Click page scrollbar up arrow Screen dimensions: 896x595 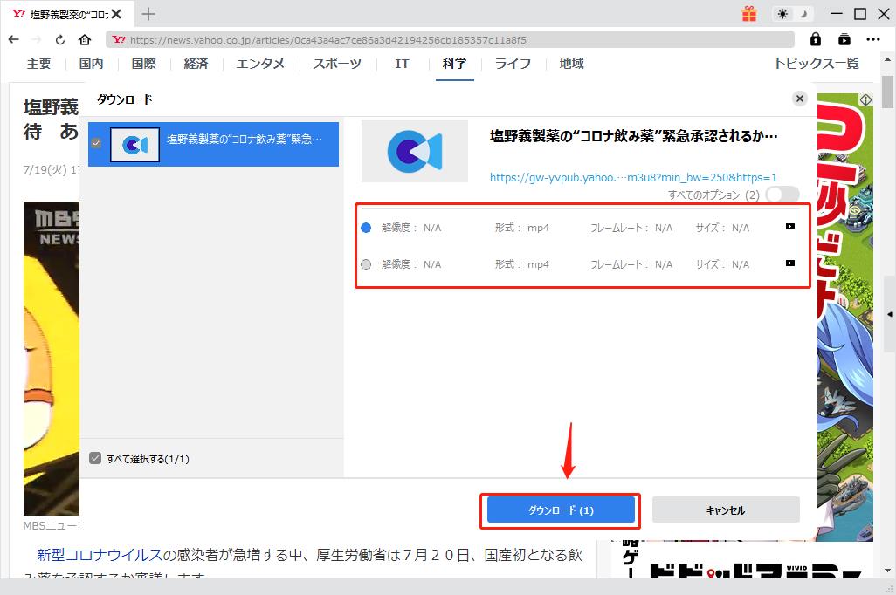(x=887, y=58)
